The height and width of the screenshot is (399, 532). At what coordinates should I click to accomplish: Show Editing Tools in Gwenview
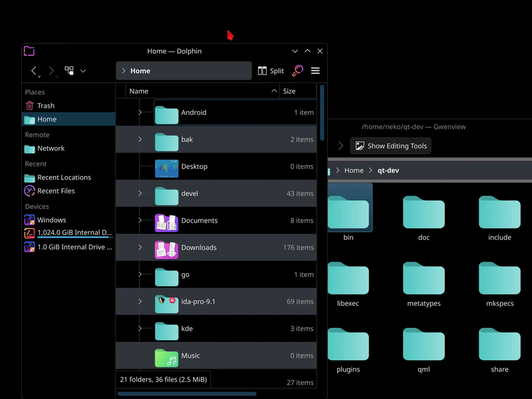tap(390, 146)
